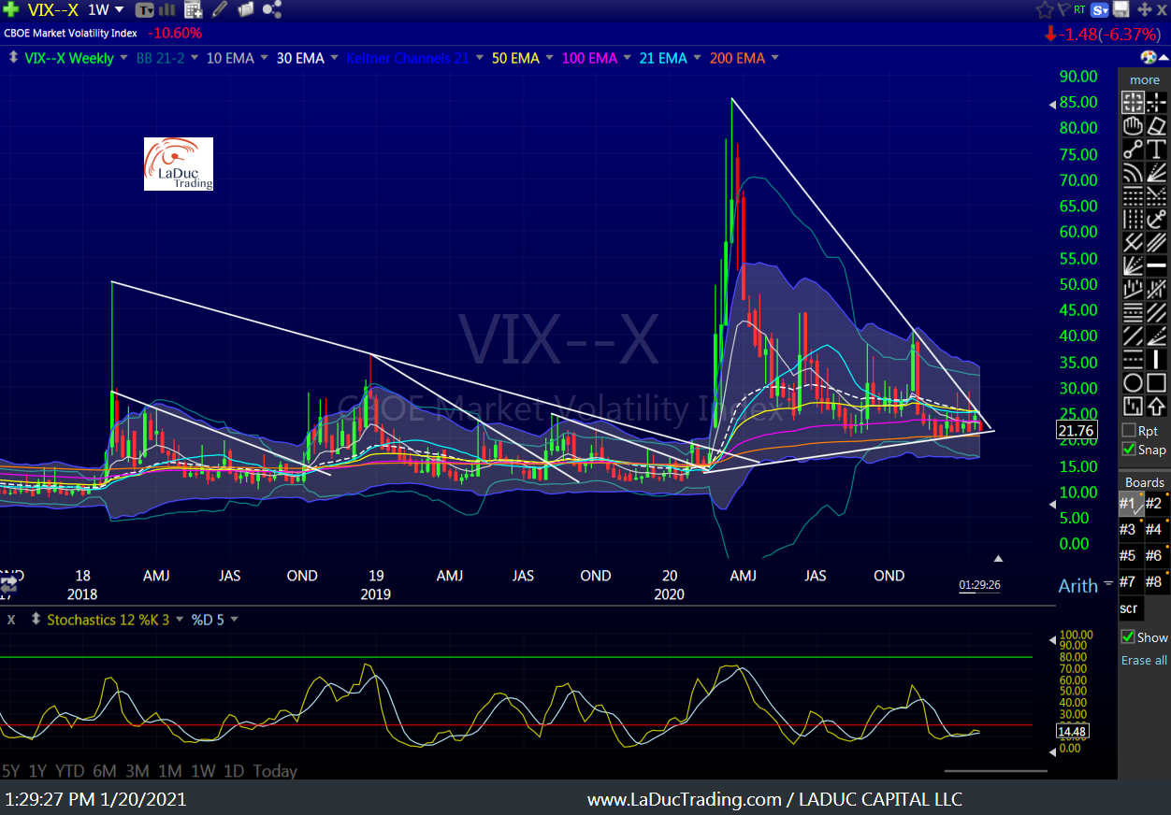The height and width of the screenshot is (815, 1171).
Task: Collapse indicator legend with white up triangle
Action: pos(1163,59)
